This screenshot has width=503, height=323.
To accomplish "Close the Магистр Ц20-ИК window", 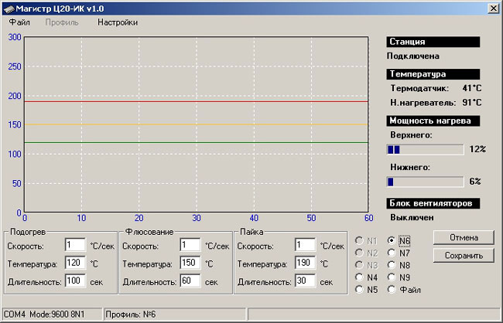I will click(492, 8).
